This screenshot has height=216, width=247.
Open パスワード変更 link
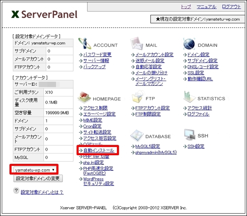pyautogui.click(x=97, y=55)
